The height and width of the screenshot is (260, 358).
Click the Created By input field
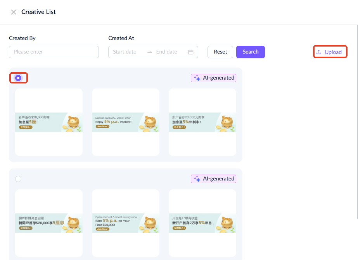click(x=54, y=52)
